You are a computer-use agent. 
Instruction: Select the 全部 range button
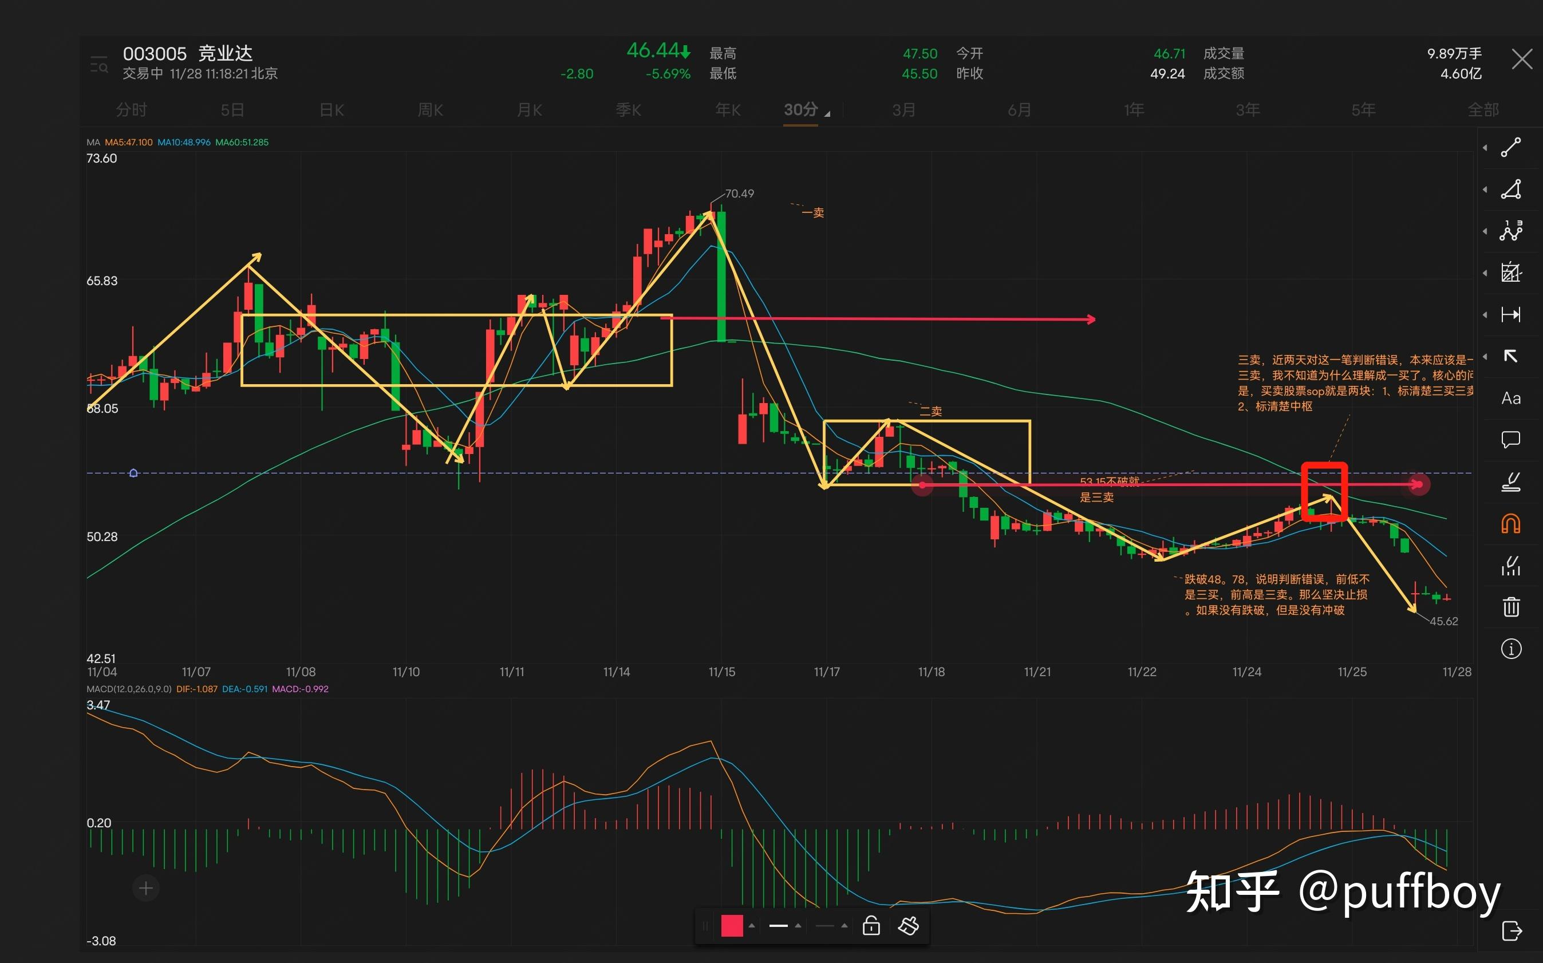[x=1483, y=109]
